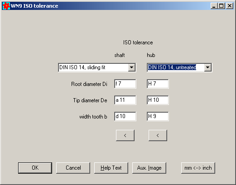Select the shaft combo box DIN ISO 14, sliding fit
The width and height of the screenshot is (236, 185).
point(97,67)
